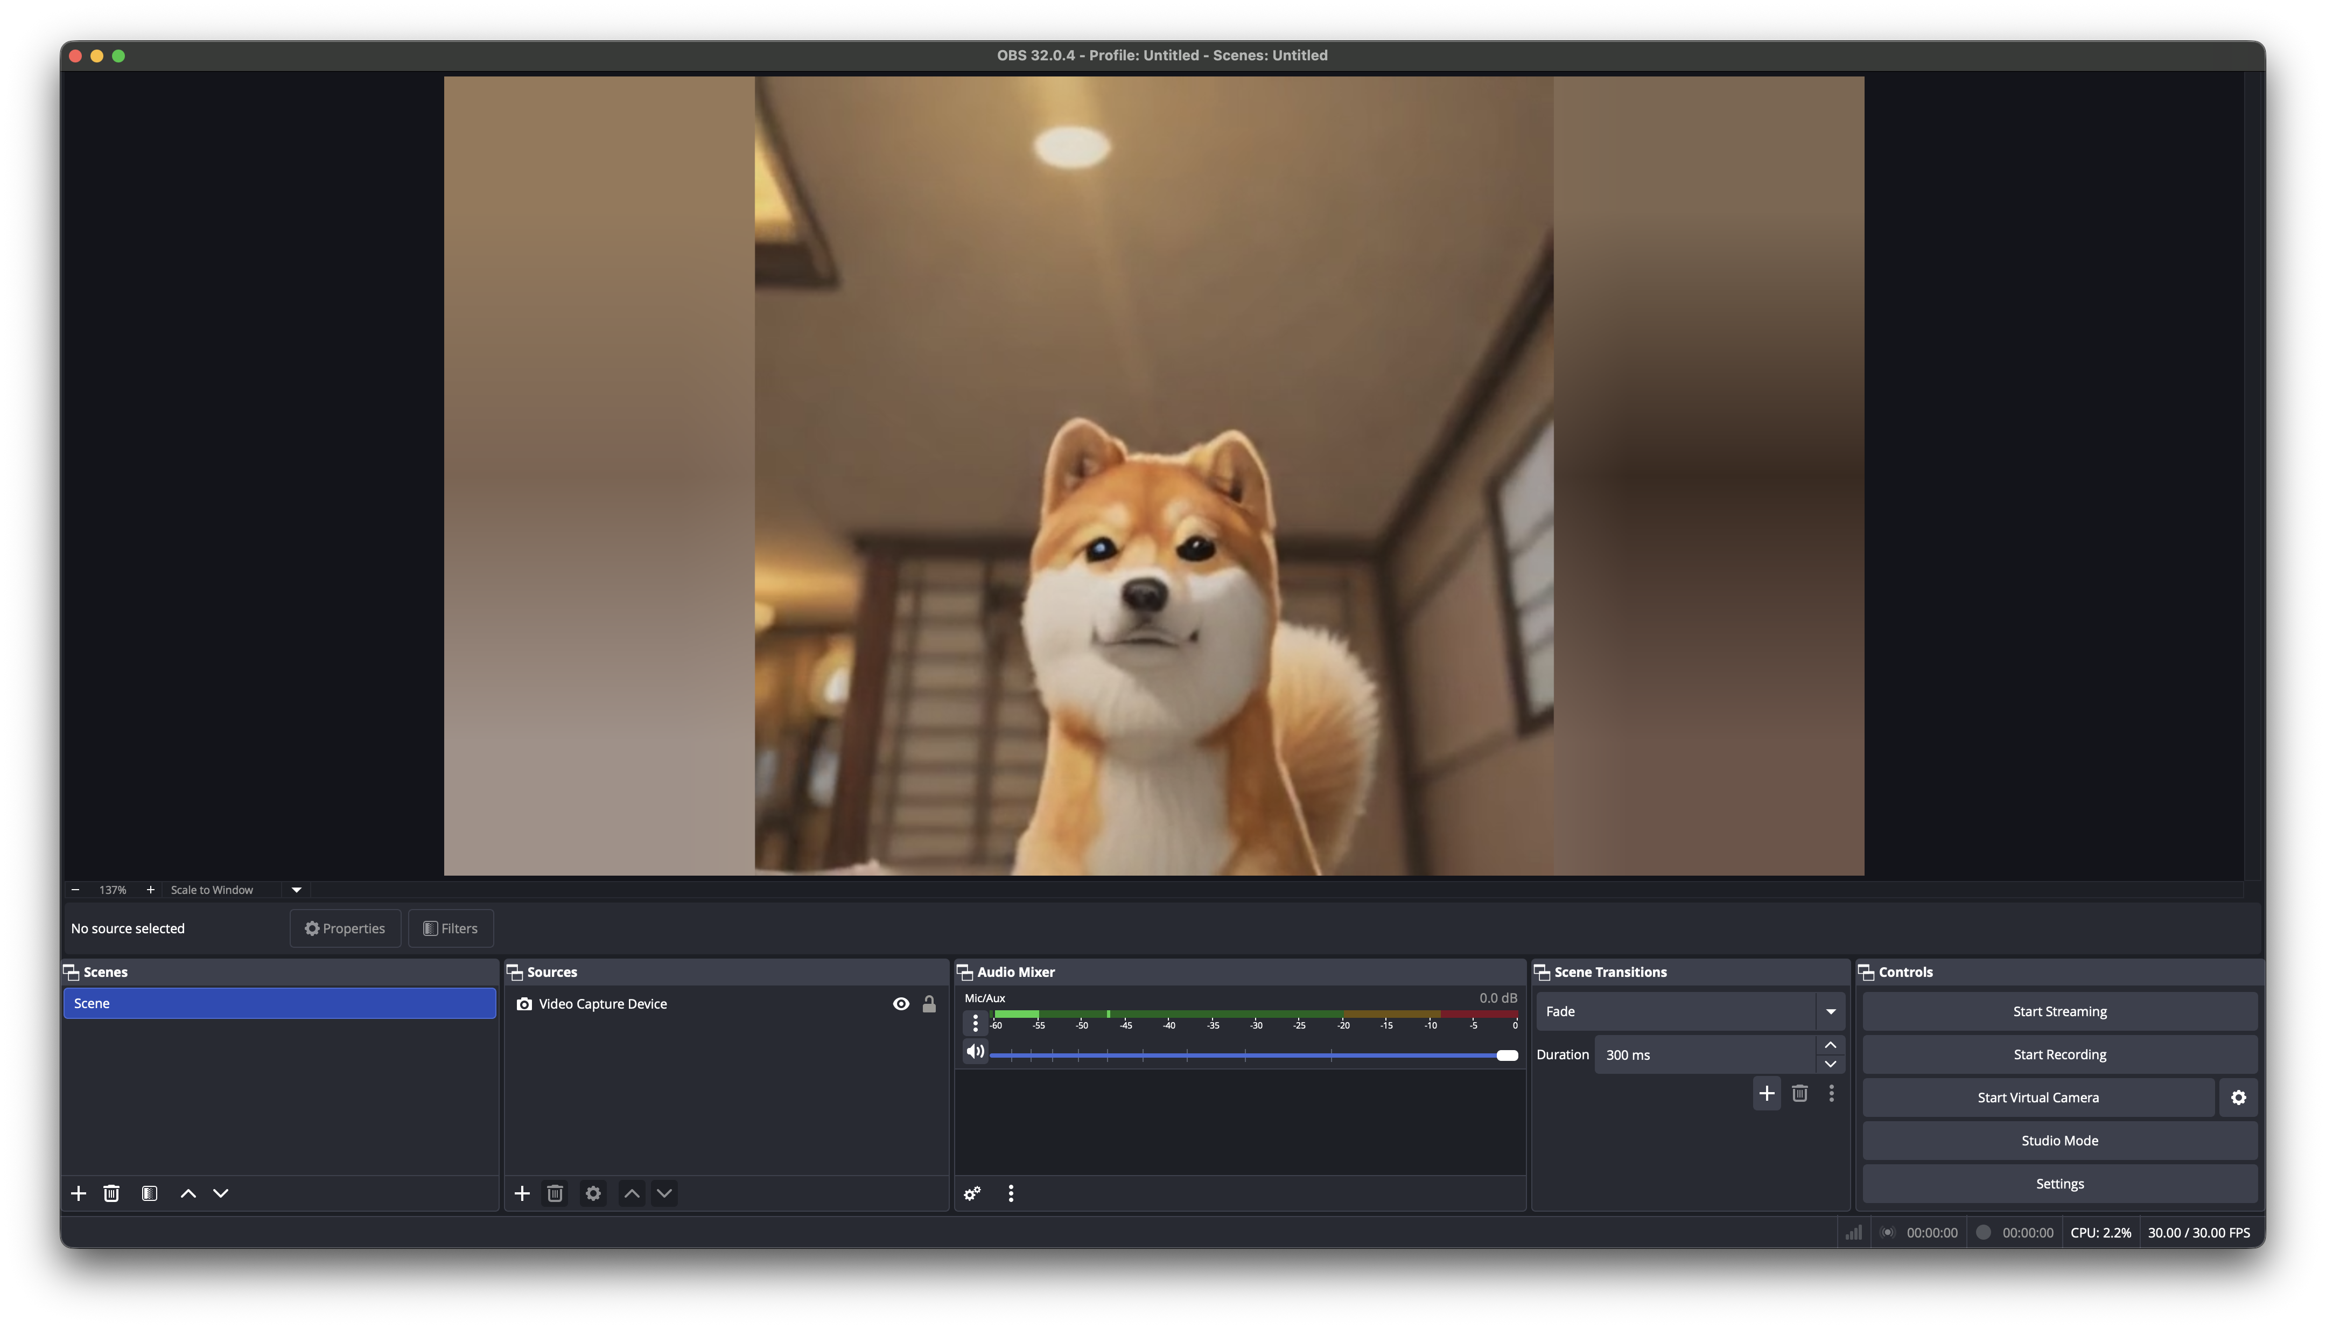The image size is (2326, 1328).
Task: Open the Mic/Aux channel menu dots
Action: tap(975, 1023)
